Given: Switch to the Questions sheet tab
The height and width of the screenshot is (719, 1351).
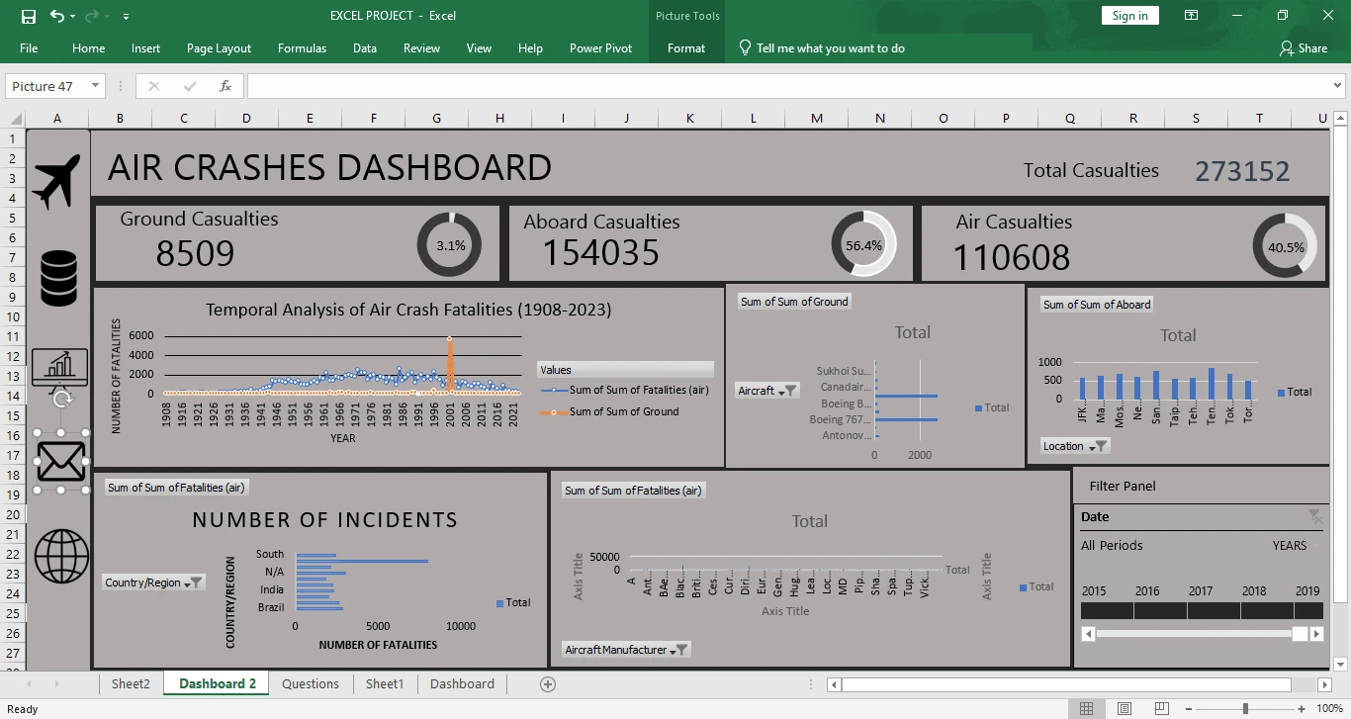Looking at the screenshot, I should point(310,684).
